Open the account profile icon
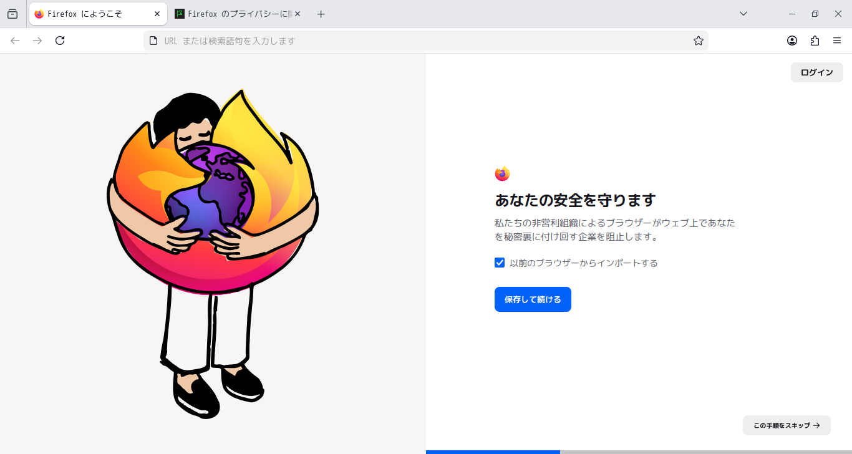 point(792,41)
